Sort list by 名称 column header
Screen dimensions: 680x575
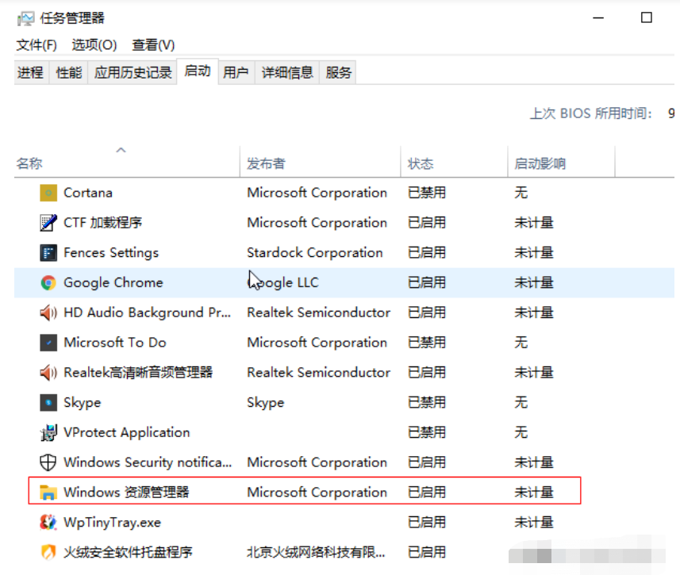(29, 164)
